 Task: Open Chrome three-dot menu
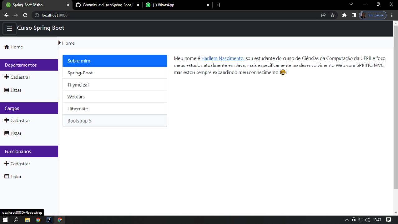392,15
